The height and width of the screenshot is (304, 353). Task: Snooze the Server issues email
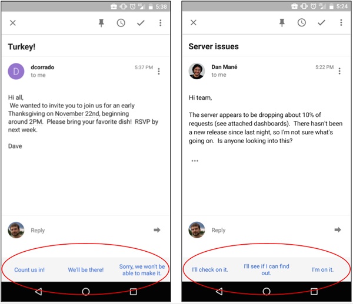click(302, 23)
